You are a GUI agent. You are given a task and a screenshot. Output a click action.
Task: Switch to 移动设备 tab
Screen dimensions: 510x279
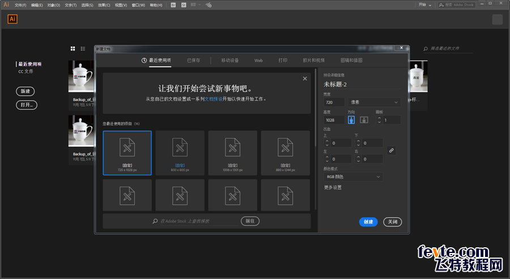230,61
